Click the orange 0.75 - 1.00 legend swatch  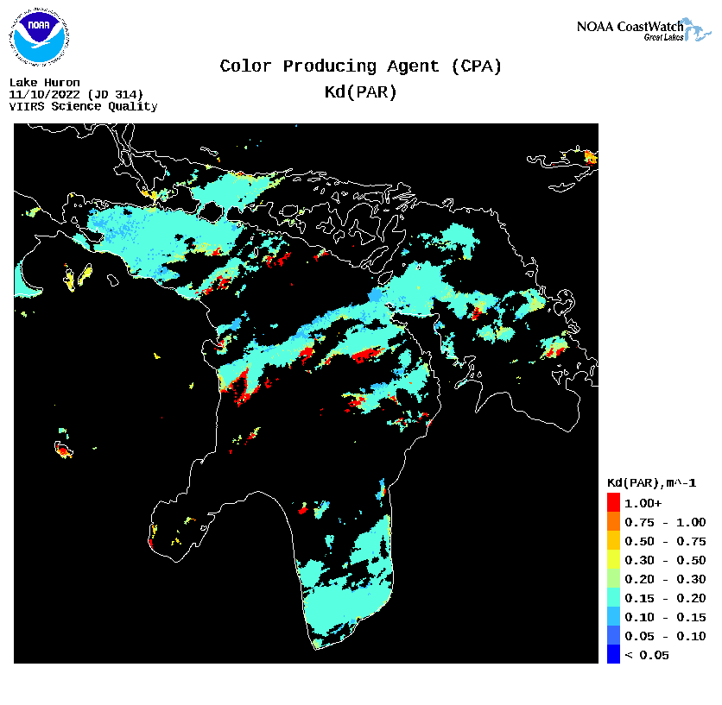613,521
